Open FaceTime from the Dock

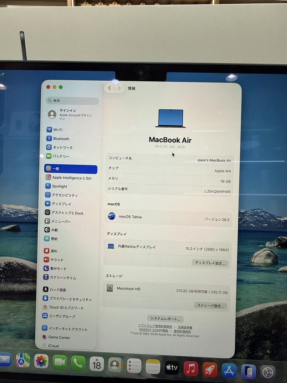(60, 362)
